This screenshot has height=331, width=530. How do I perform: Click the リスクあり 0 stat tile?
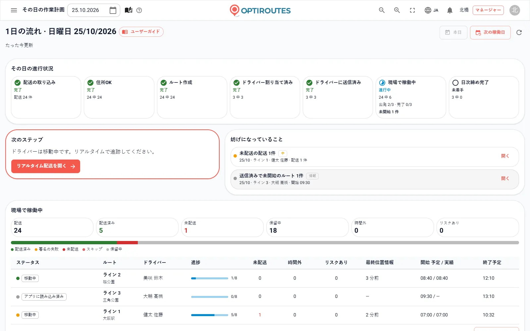tap(478, 227)
